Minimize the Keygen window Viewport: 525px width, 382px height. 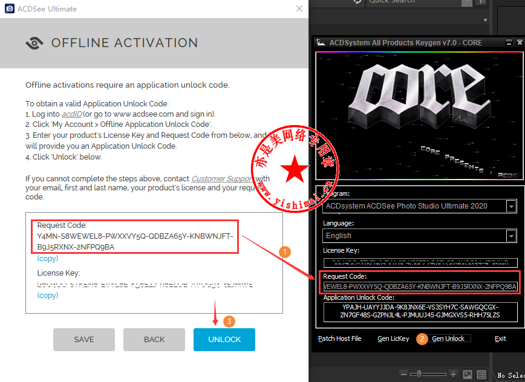coord(509,42)
